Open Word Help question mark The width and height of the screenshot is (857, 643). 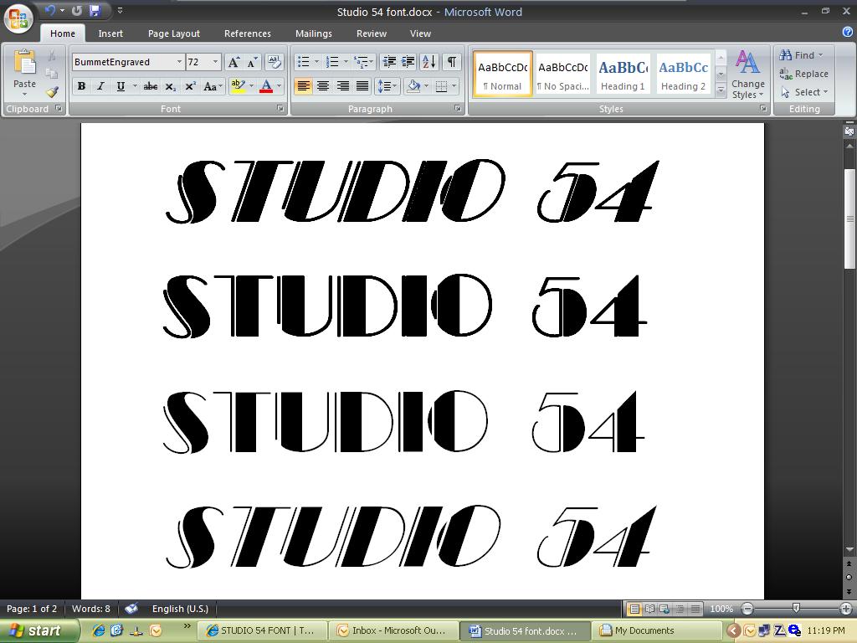click(x=848, y=33)
